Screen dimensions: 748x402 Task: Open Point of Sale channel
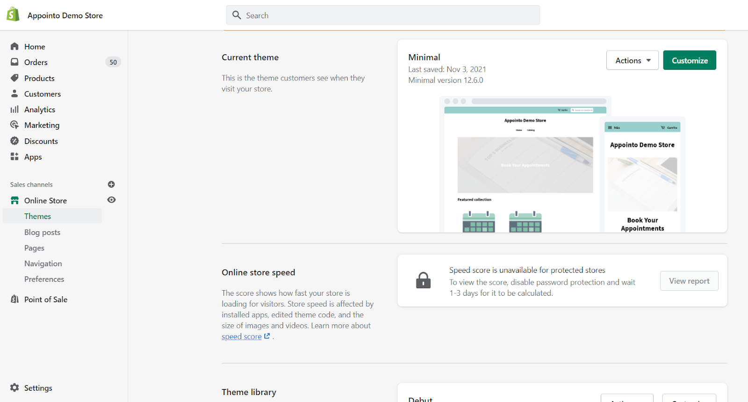pyautogui.click(x=46, y=300)
